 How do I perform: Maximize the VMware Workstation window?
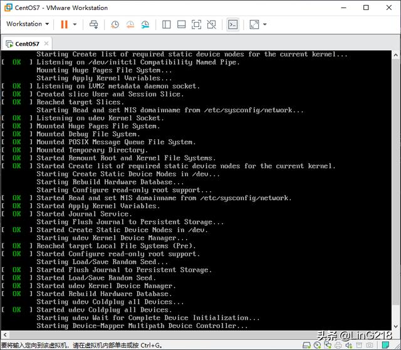[x=366, y=8]
